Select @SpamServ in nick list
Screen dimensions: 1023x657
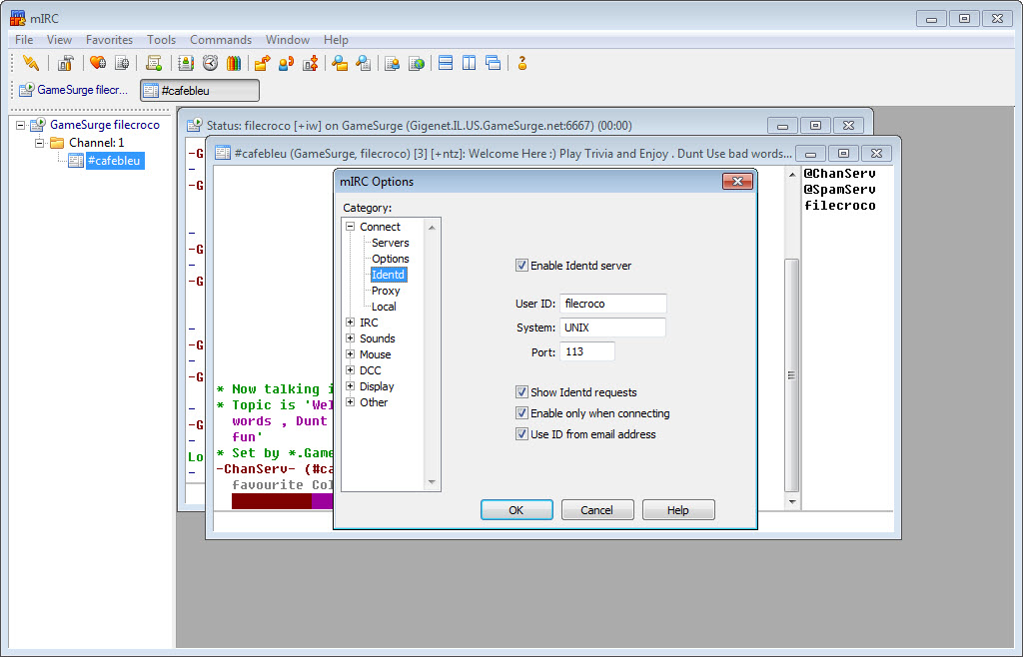click(x=839, y=189)
